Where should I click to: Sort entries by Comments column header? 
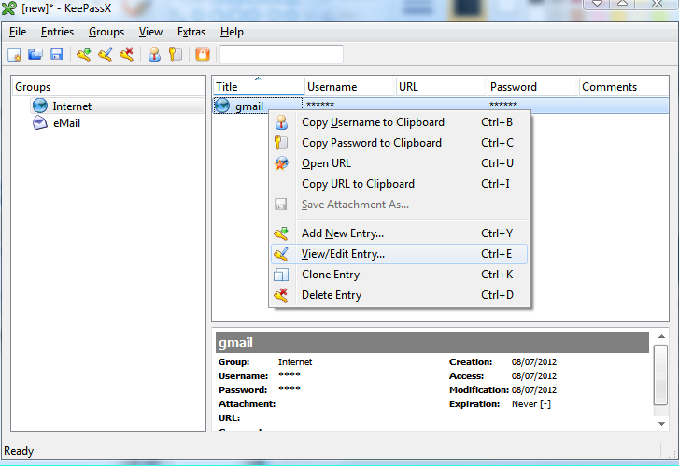click(624, 87)
